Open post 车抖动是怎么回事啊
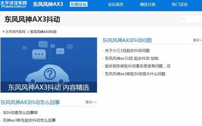 (x=20, y=113)
